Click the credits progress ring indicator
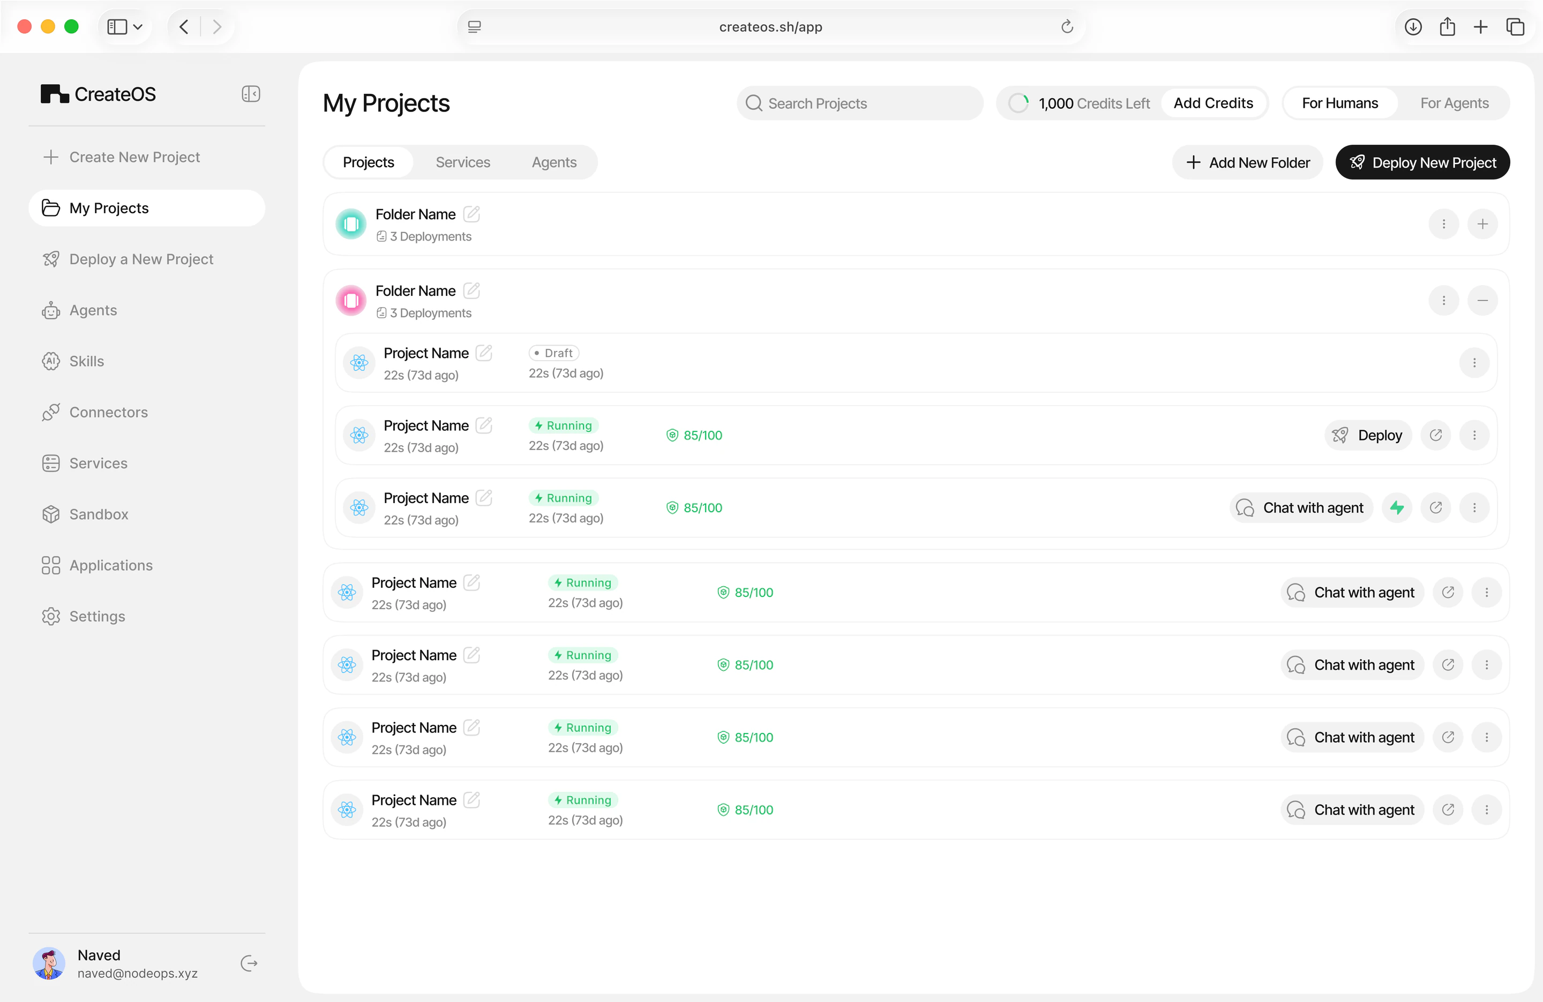Viewport: 1543px width, 1002px height. pos(1018,103)
